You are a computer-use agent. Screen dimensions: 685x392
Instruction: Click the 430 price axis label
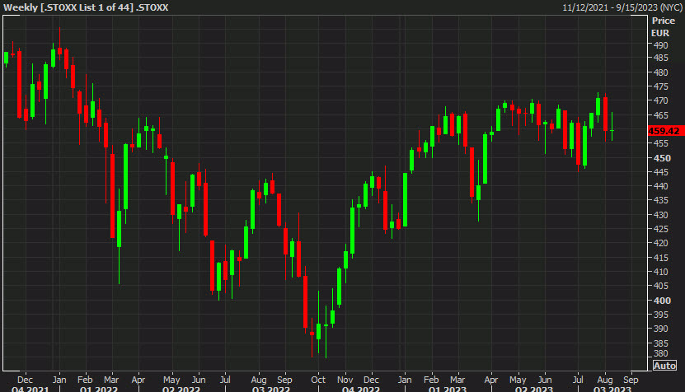pos(660,215)
